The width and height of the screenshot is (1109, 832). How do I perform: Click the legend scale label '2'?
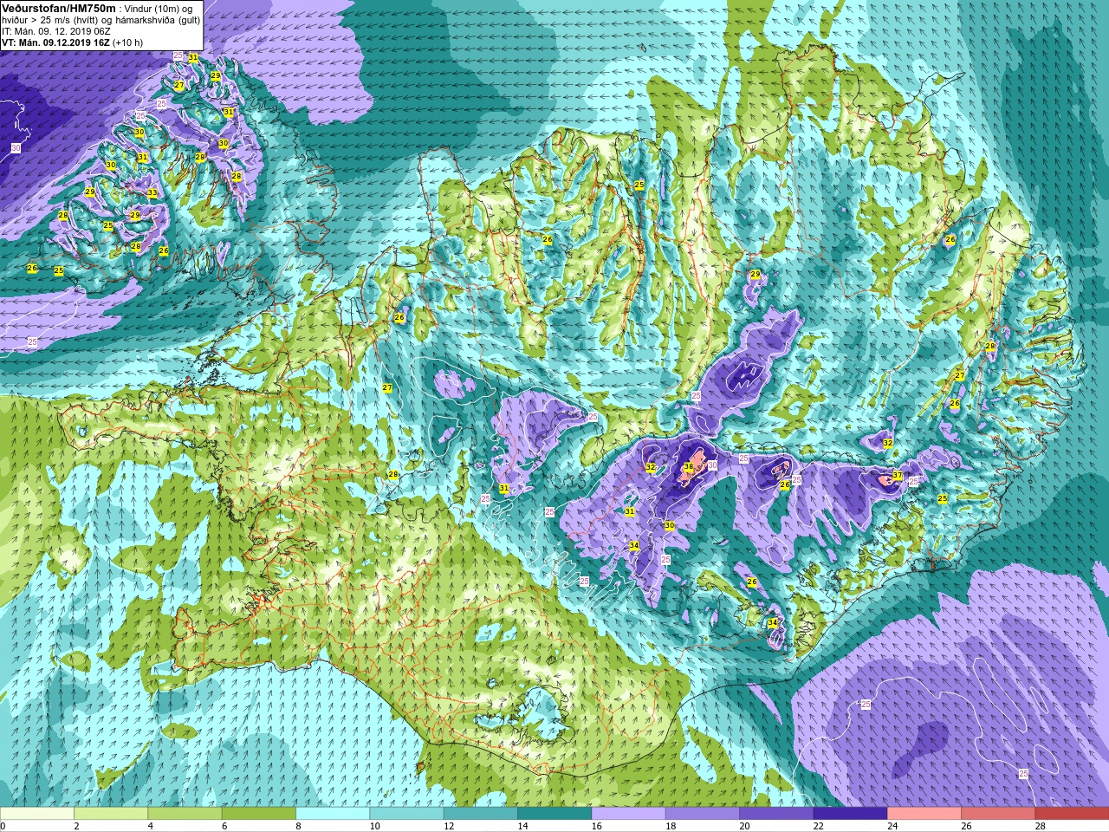point(76,826)
